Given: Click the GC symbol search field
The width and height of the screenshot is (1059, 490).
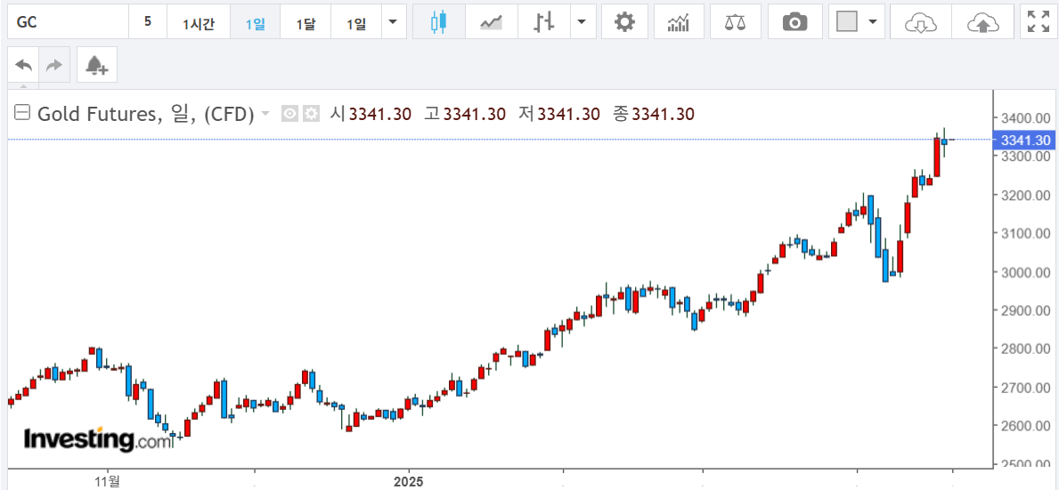Looking at the screenshot, I should 68,22.
